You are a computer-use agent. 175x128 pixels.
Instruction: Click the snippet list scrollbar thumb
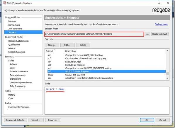(167, 73)
